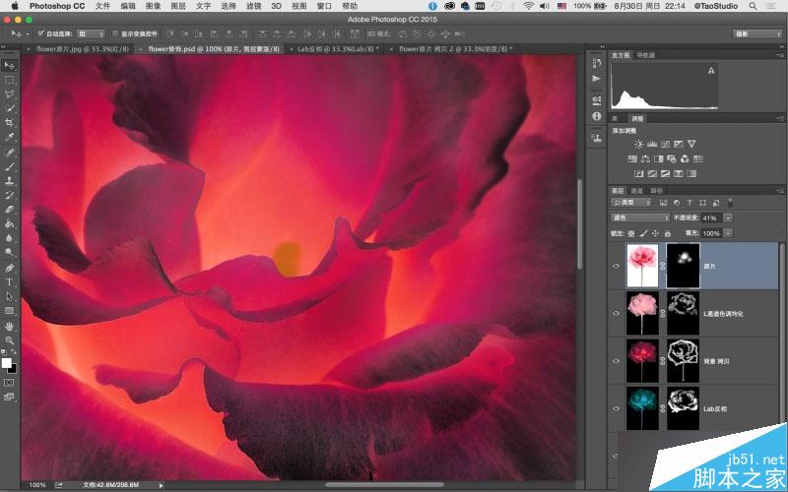Select the Zoom tool in toolbox
The image size is (788, 492).
click(x=9, y=340)
